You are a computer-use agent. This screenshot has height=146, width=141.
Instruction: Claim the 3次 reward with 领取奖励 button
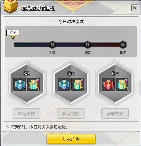pos(27,114)
